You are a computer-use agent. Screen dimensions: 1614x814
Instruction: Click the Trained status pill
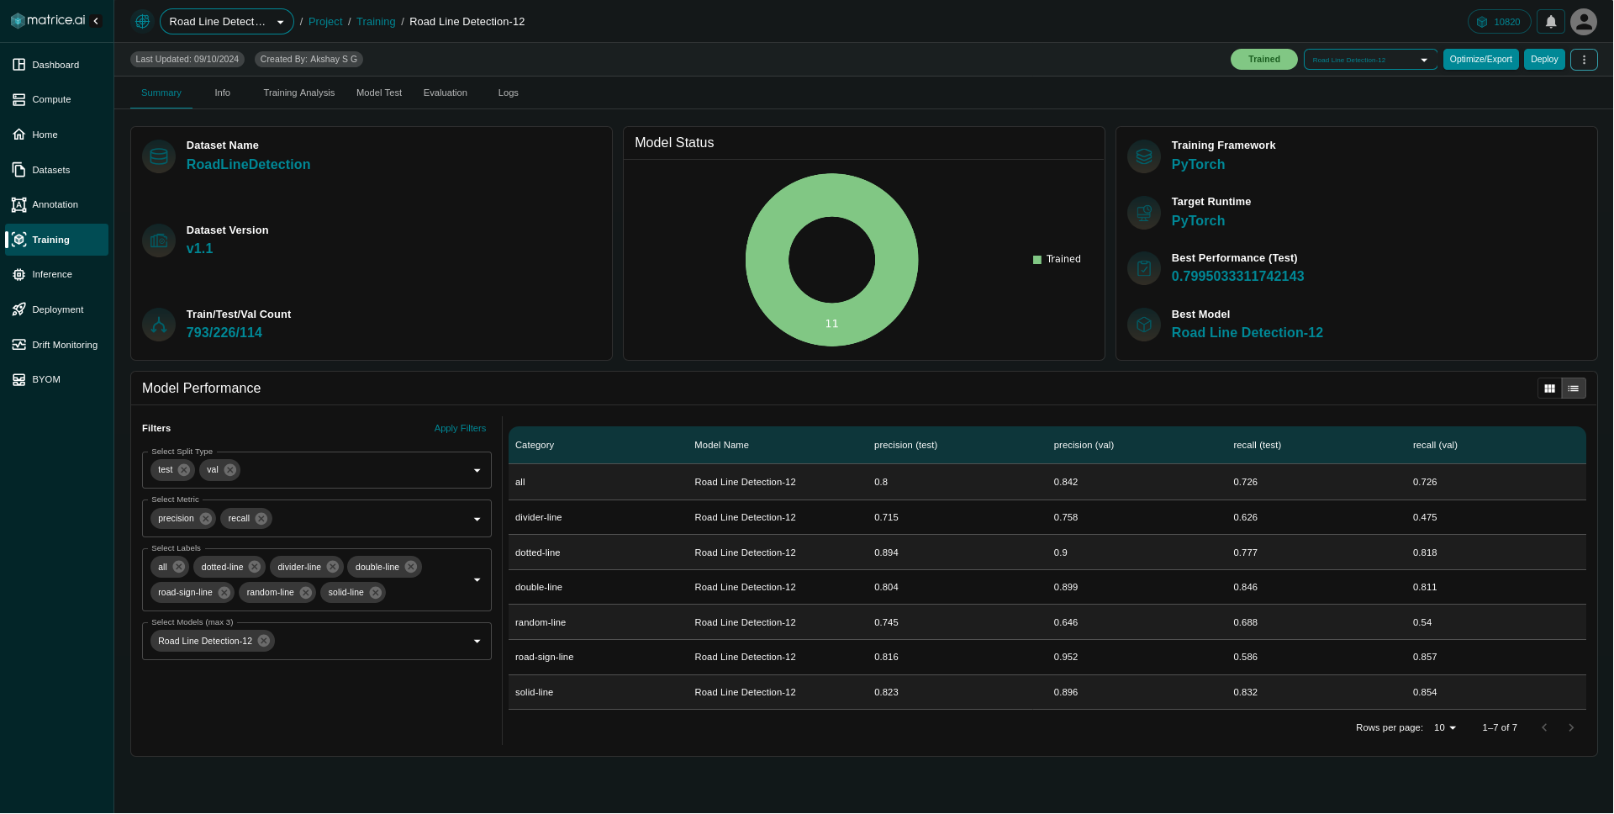1263,60
